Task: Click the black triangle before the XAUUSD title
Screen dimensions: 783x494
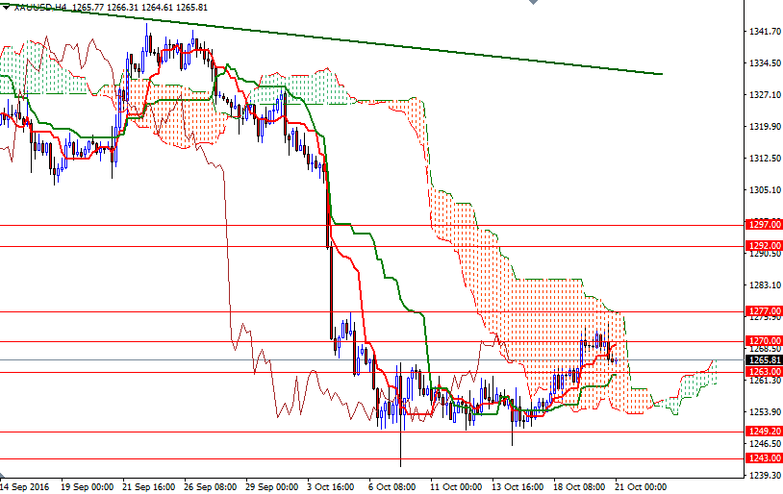Action: 6,7
